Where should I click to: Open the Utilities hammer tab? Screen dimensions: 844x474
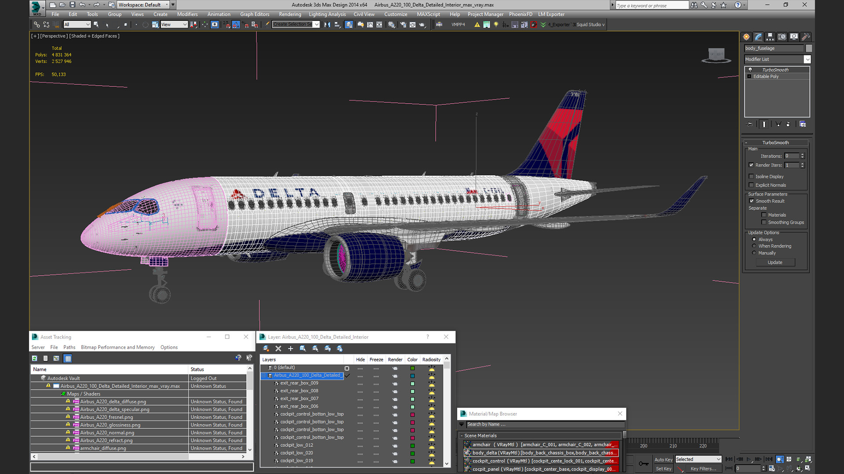coord(805,37)
